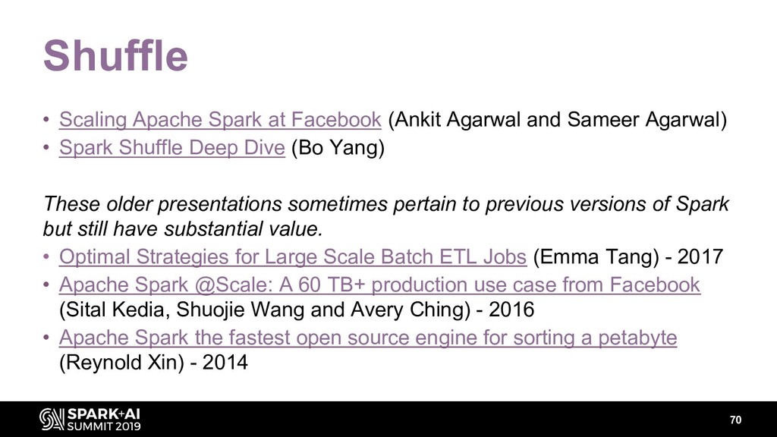Open the Spark Shuffle Deep Dive link
The image size is (777, 437).
click(x=172, y=147)
